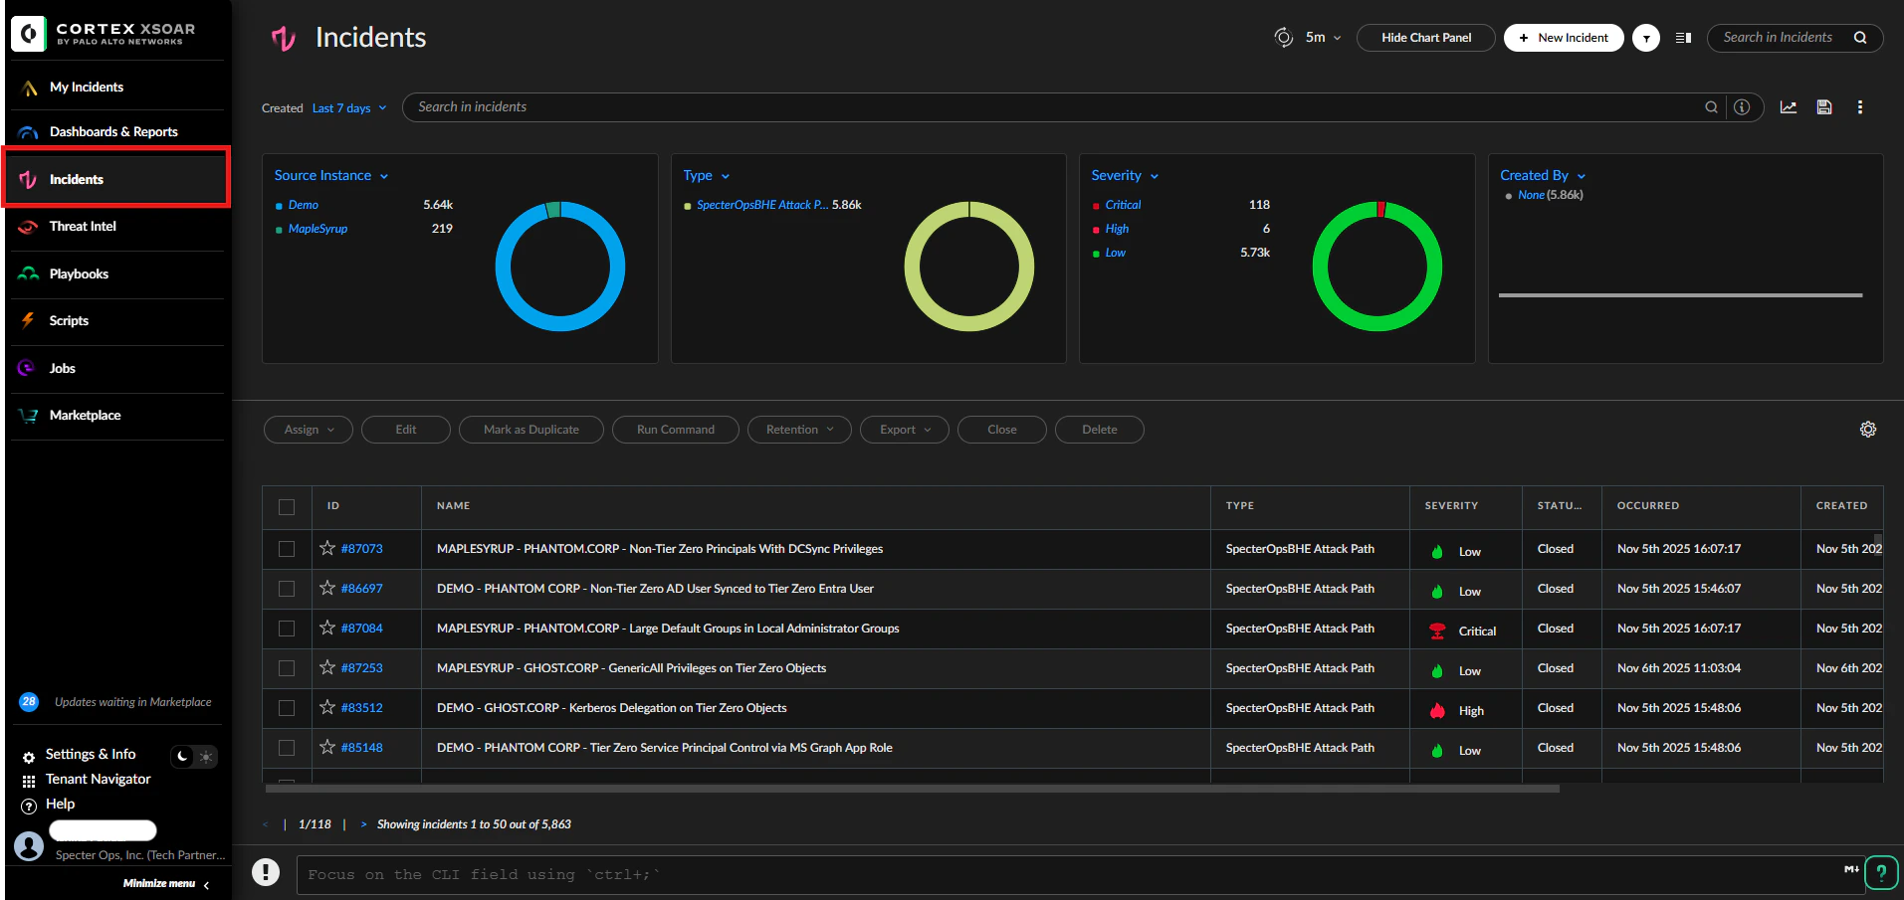This screenshot has width=1904, height=900.
Task: Click the auto-refresh timer icon
Action: 1284,37
